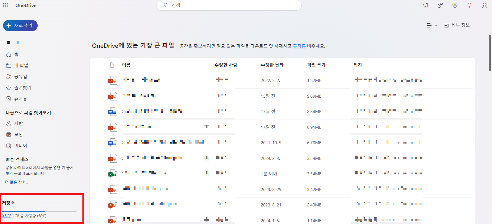This screenshot has width=492, height=224.
Task: Sort by the 파일 크기 column header
Action: tap(316, 65)
